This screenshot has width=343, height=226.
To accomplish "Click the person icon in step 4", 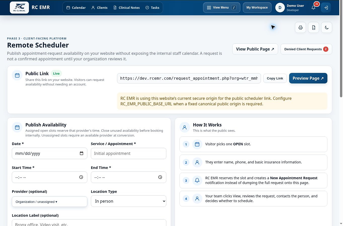I will [197, 199].
